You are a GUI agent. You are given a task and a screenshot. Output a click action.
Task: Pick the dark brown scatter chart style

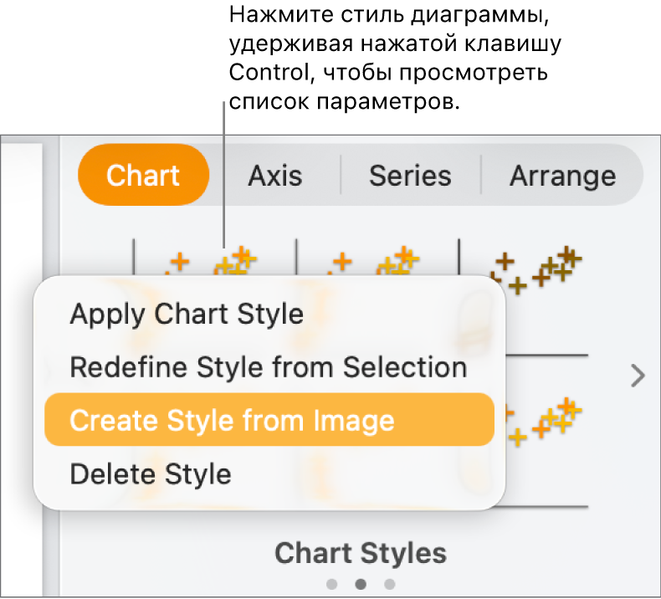coord(535,268)
